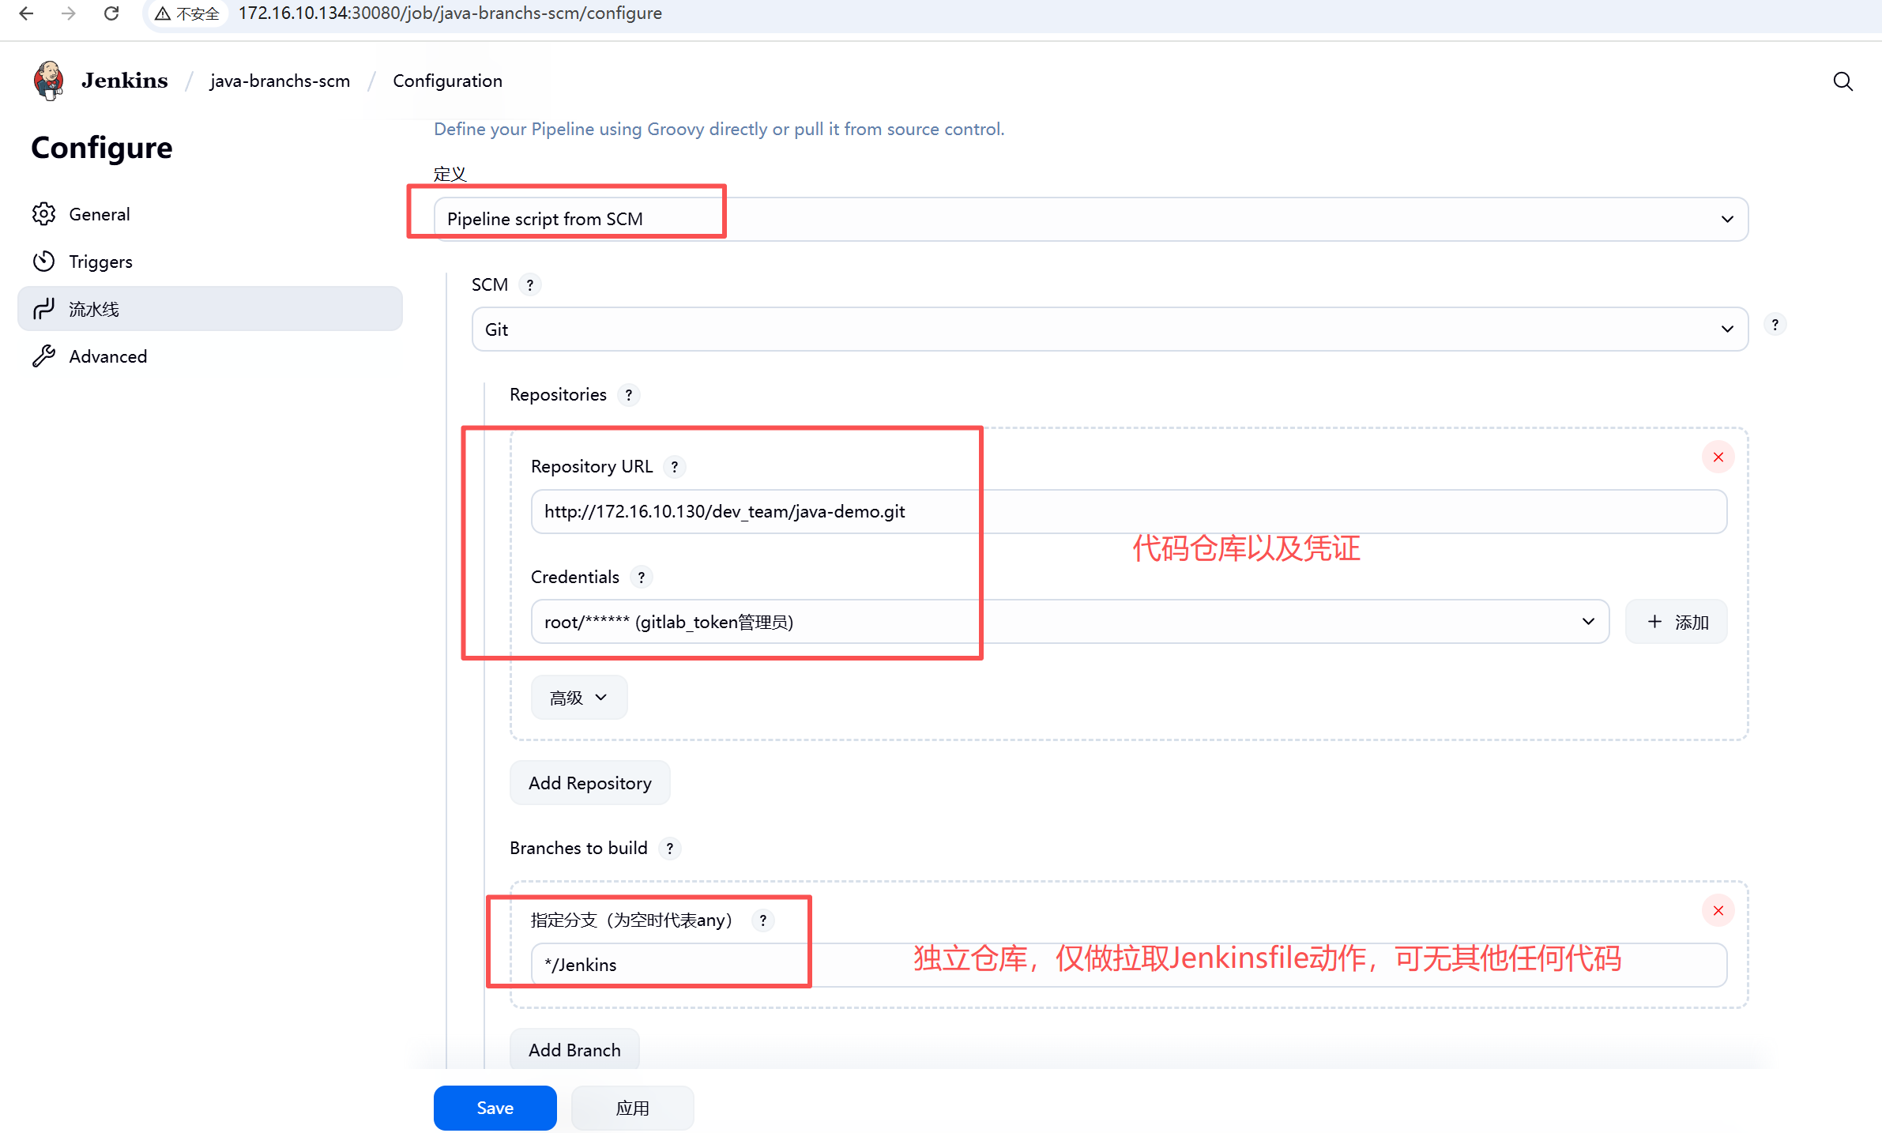The height and width of the screenshot is (1133, 1882).
Task: Click help icon beside Credentials label
Action: point(641,578)
